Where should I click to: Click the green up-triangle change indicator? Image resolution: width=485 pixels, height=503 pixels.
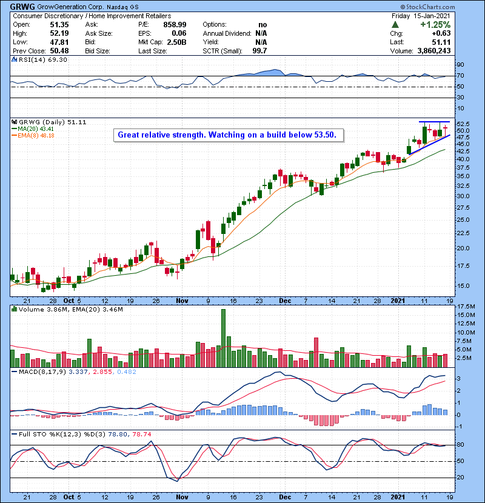coord(395,24)
